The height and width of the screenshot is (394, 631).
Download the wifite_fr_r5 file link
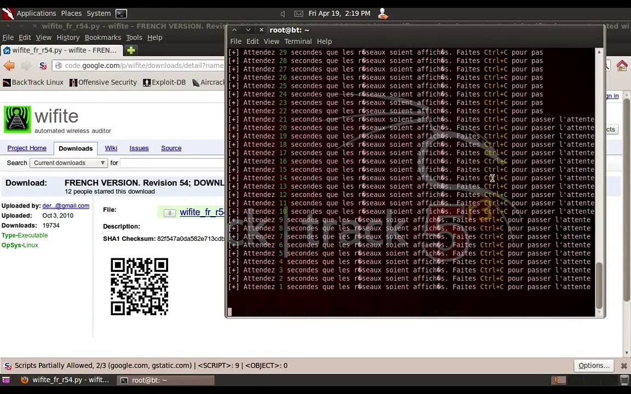(x=202, y=212)
